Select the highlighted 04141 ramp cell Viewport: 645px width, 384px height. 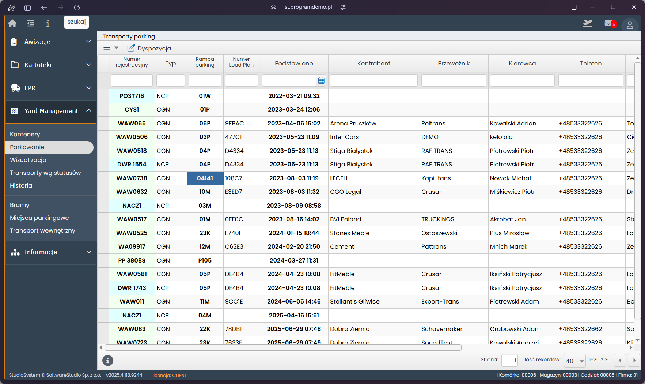click(x=205, y=178)
